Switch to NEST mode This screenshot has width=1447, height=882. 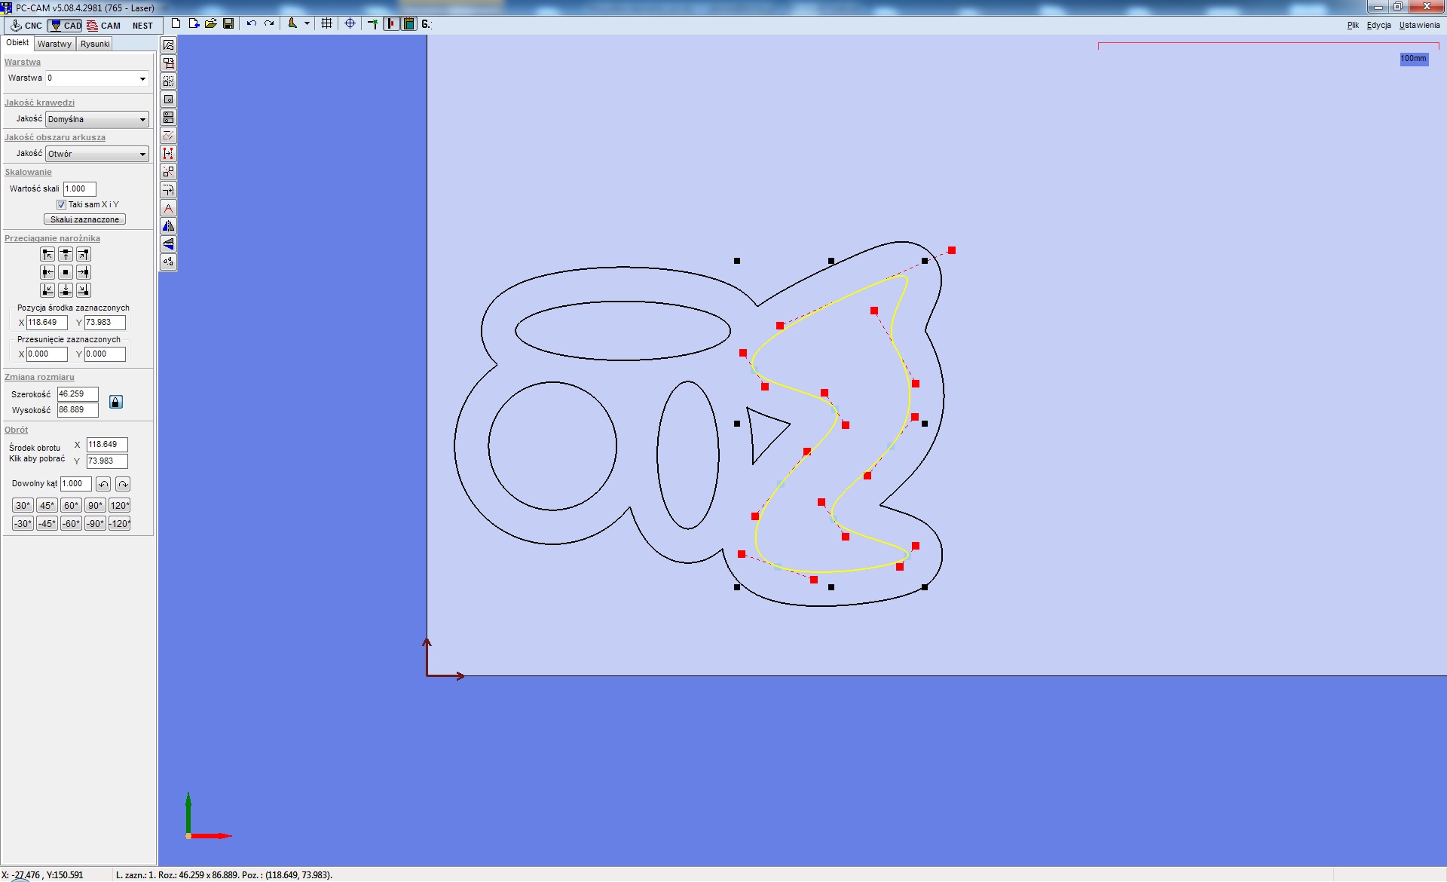[x=142, y=26]
